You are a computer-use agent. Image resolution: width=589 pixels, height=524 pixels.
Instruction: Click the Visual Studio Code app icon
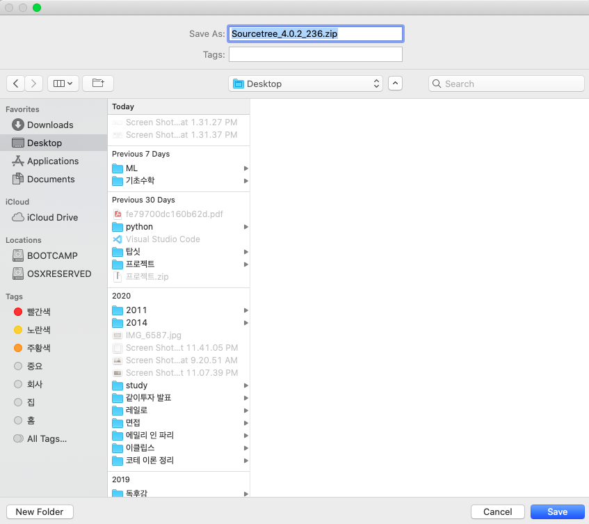tap(118, 239)
